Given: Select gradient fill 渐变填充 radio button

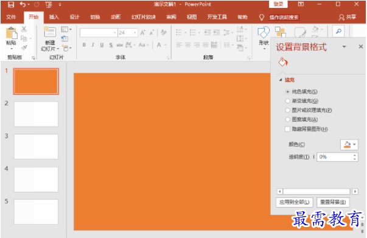Looking at the screenshot, I should click(x=287, y=101).
